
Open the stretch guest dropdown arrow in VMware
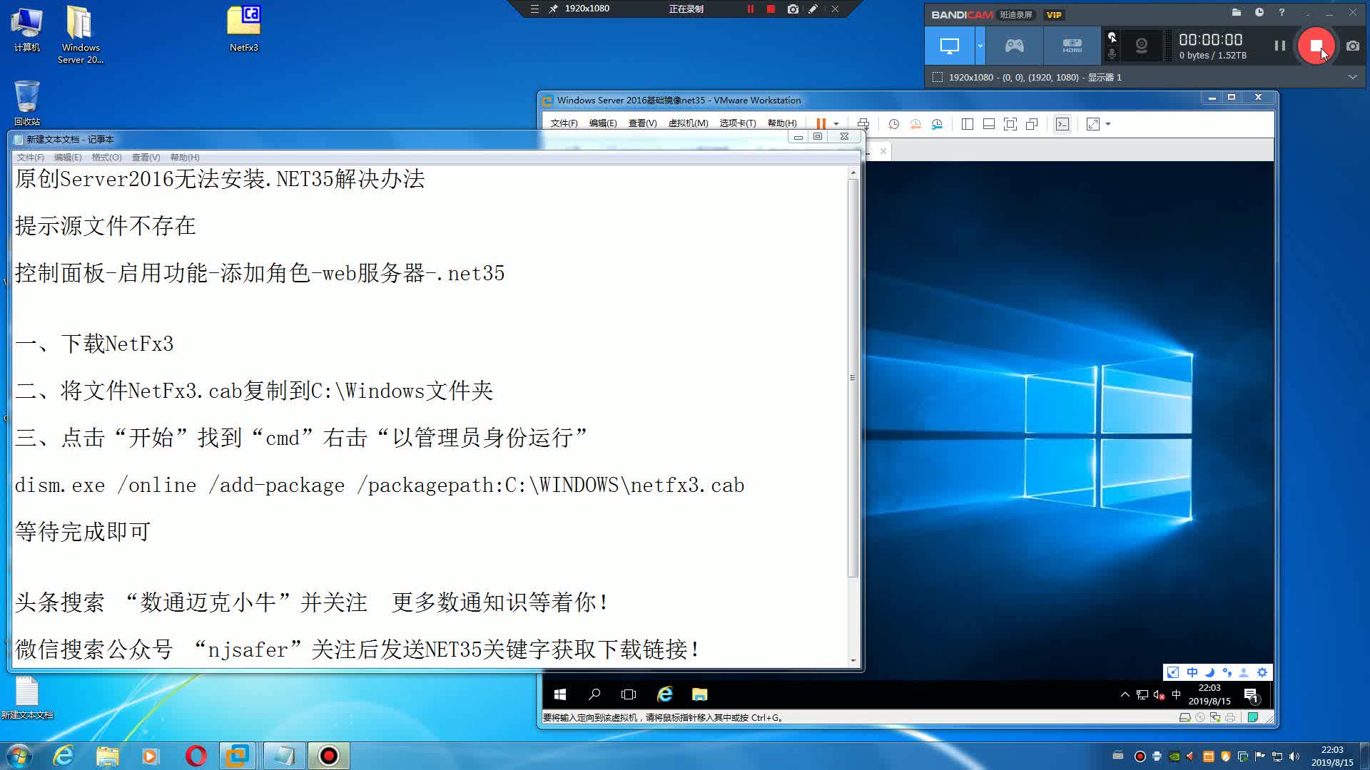click(1108, 124)
